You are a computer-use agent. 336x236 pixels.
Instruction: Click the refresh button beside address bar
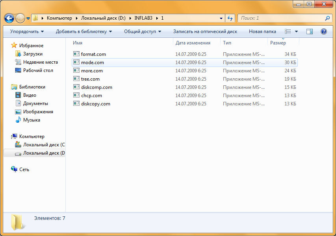point(230,18)
